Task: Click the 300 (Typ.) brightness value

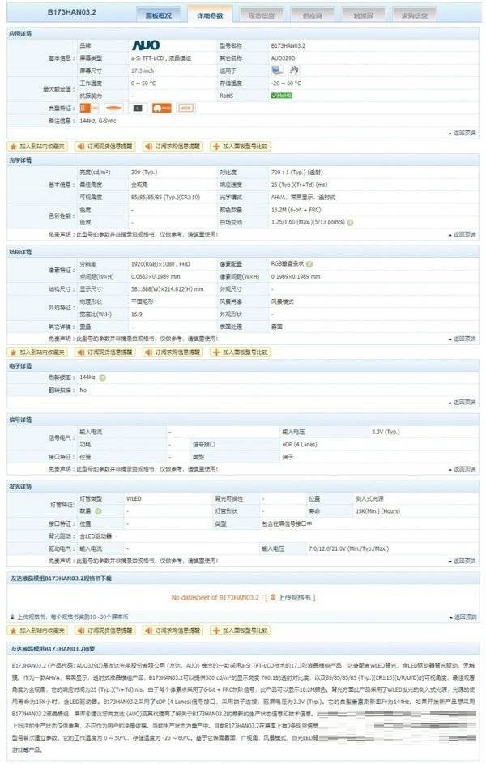Action: 144,172
